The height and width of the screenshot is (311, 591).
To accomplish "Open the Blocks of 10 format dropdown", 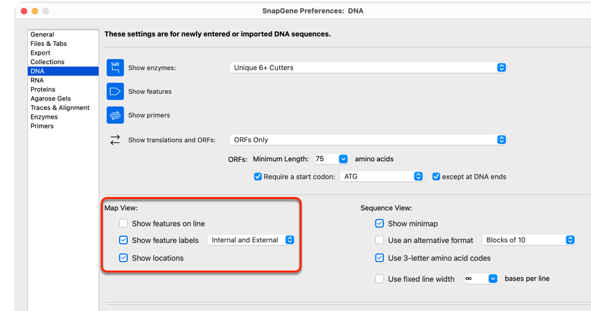I will point(528,240).
